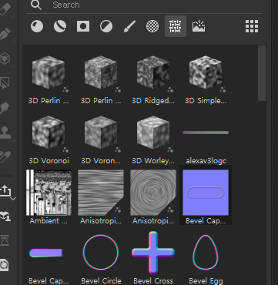
Task: Select the Clone stamp tool
Action: pos(5,132)
